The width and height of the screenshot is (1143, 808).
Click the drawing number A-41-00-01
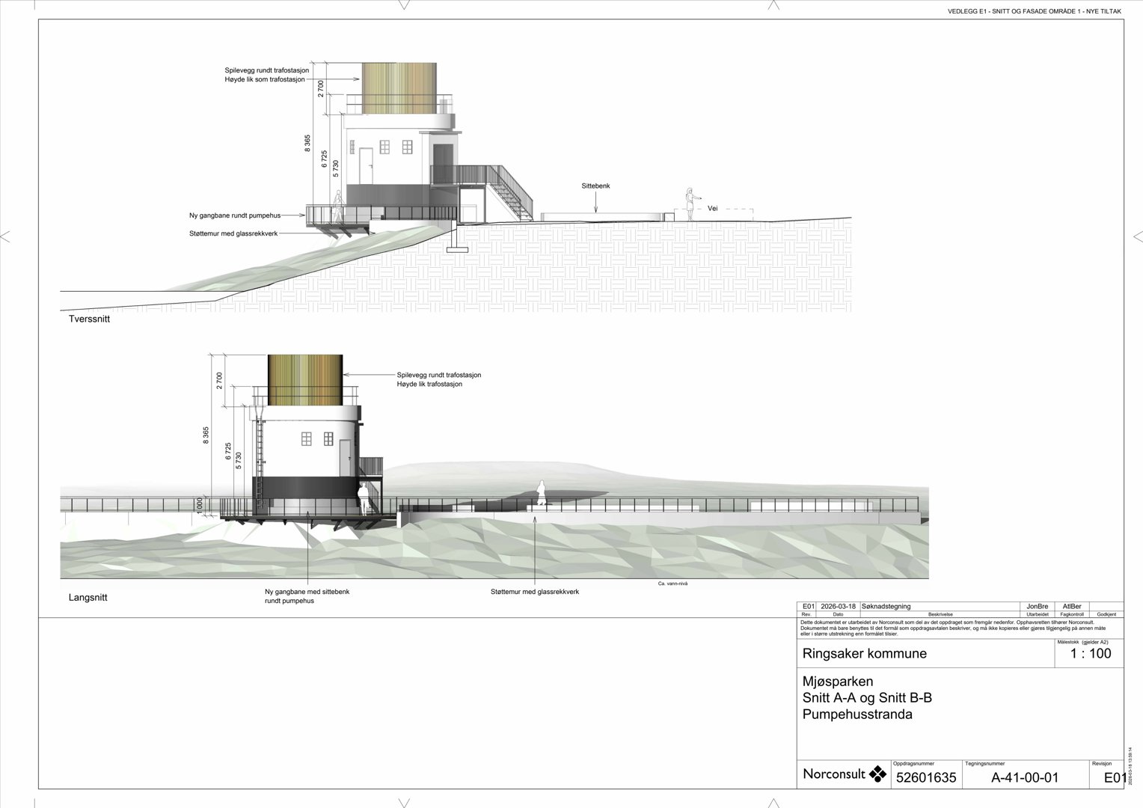(x=1025, y=777)
